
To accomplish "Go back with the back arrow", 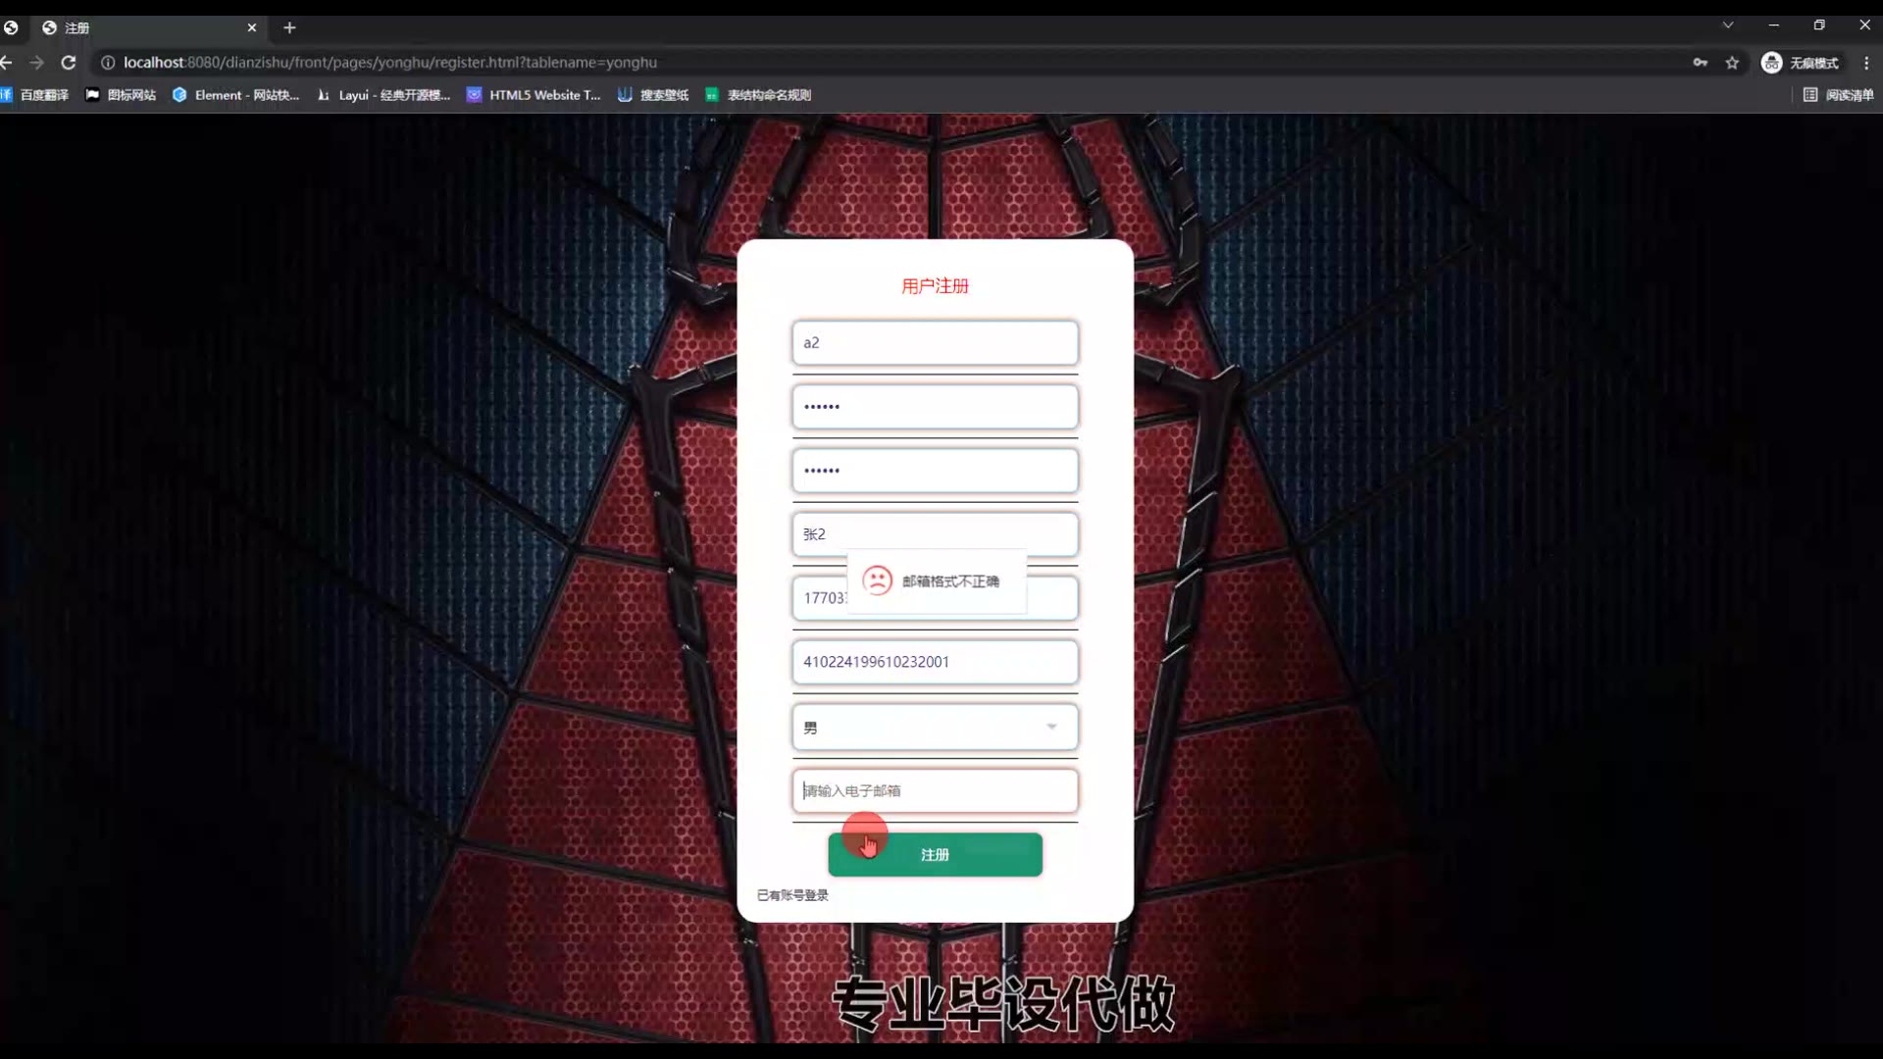I will tap(7, 63).
